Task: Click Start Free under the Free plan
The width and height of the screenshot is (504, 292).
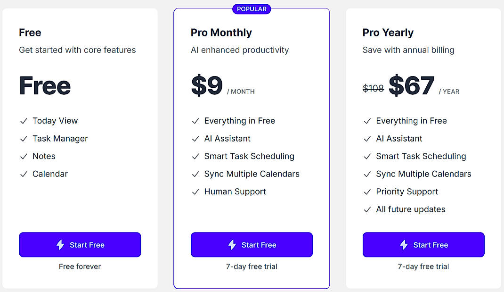Action: click(x=80, y=245)
